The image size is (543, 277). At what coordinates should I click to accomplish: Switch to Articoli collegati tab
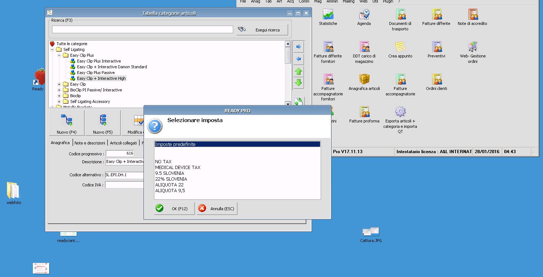[124, 143]
